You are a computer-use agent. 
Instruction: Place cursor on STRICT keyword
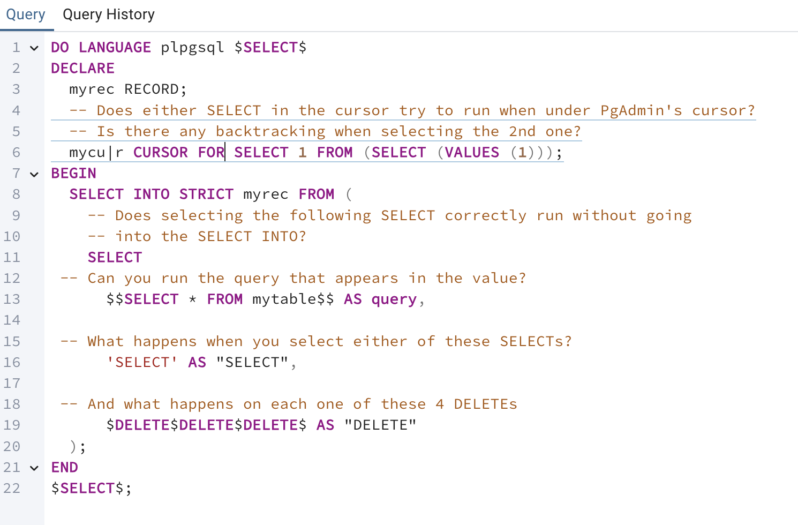[x=206, y=194]
